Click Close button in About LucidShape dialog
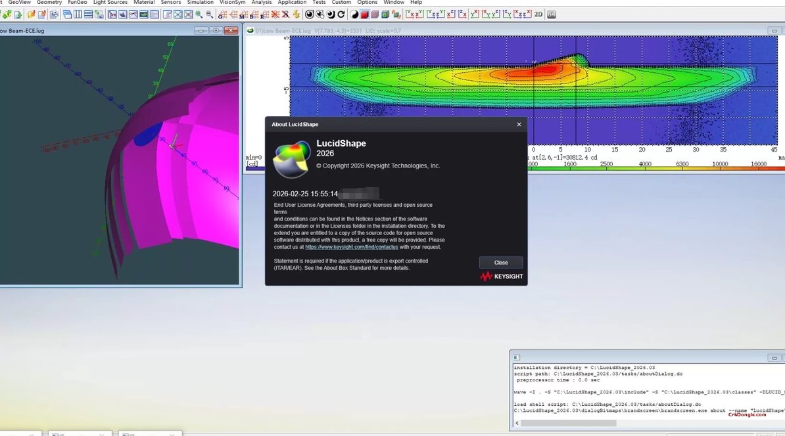The width and height of the screenshot is (785, 436). point(500,263)
